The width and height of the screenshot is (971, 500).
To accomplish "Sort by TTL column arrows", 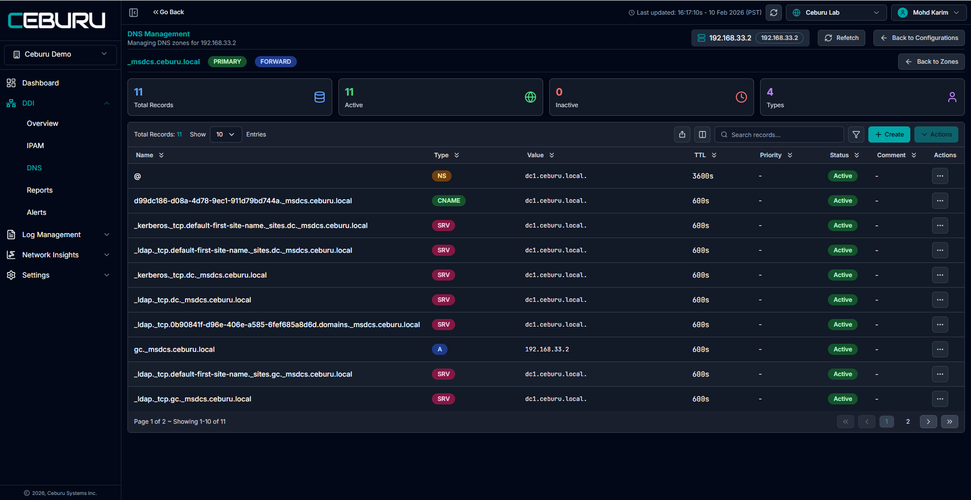I will [714, 155].
